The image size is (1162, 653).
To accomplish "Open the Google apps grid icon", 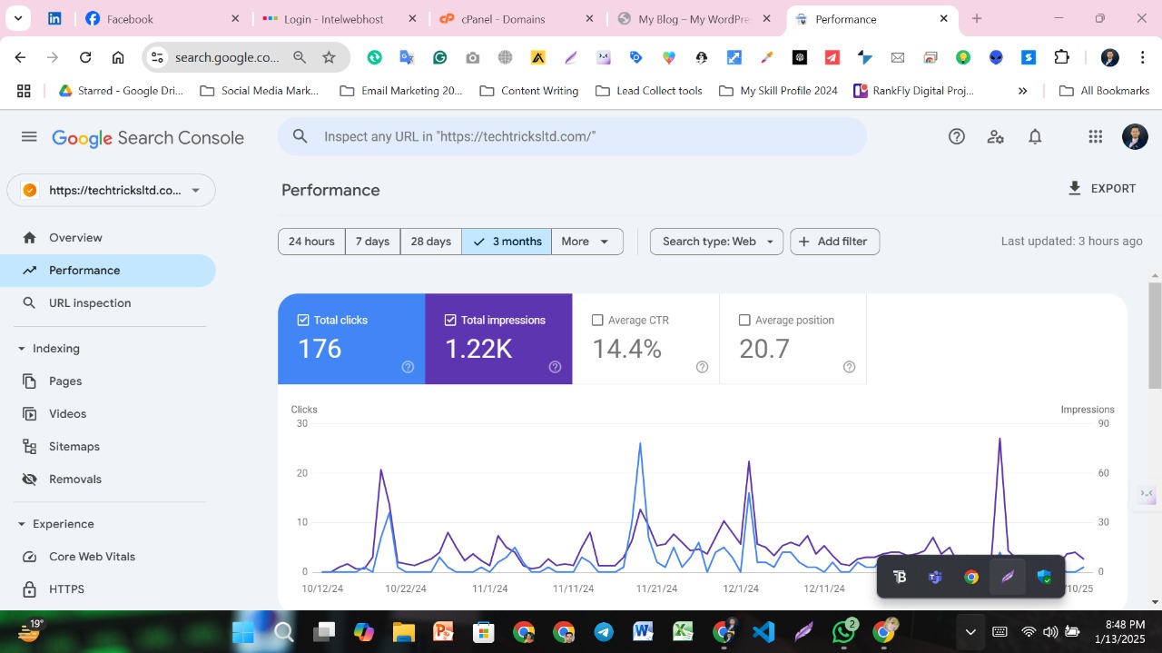I will click(x=1095, y=136).
